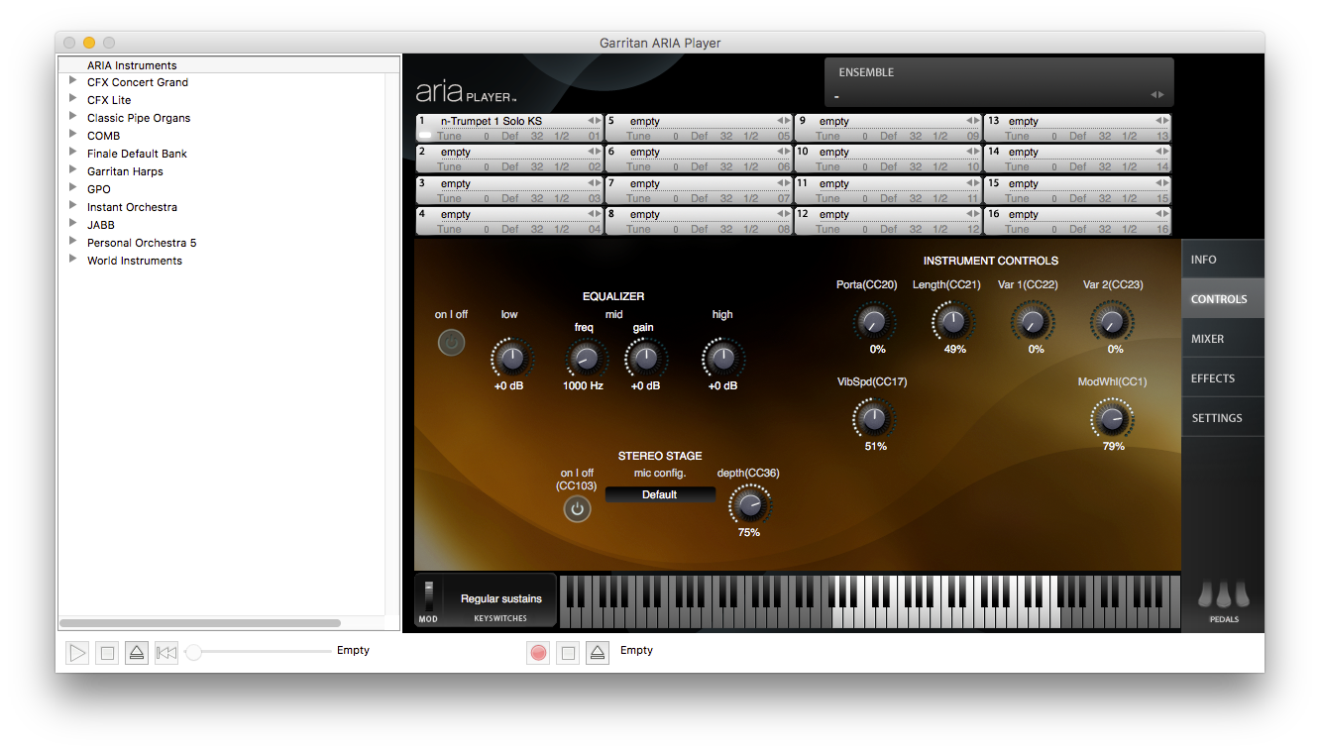Expand CFX Concert Grand tree item

coord(73,81)
